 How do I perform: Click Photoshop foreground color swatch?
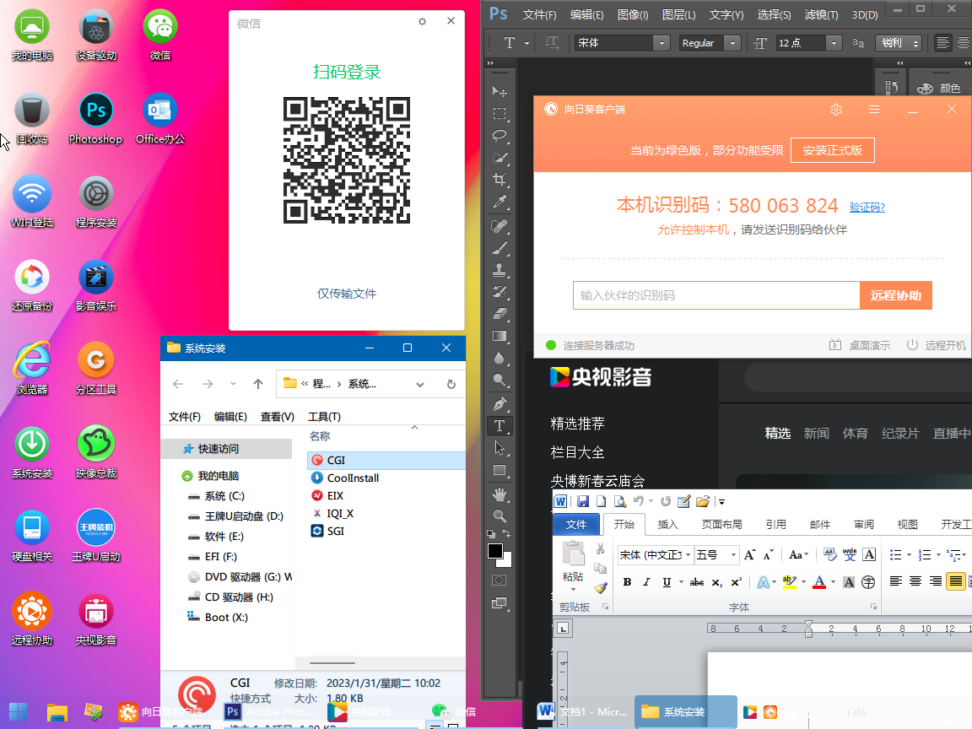(494, 551)
